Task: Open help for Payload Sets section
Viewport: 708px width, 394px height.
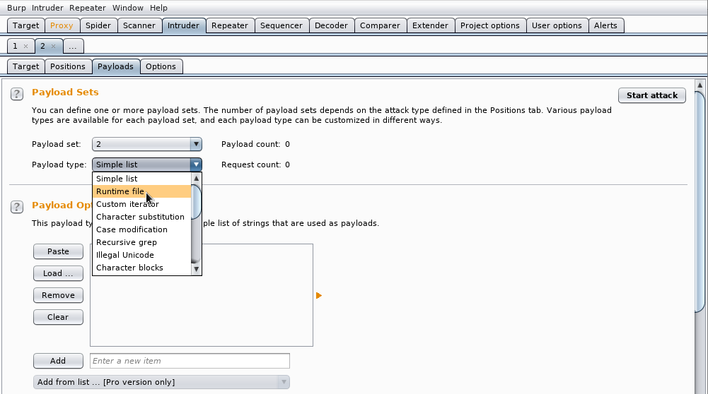Action: [x=17, y=94]
